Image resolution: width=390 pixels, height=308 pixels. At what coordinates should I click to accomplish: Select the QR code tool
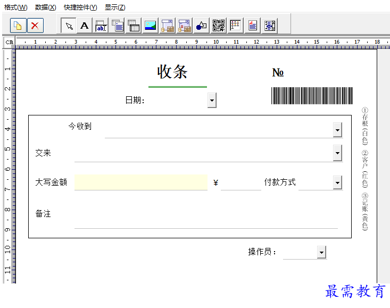click(218, 26)
